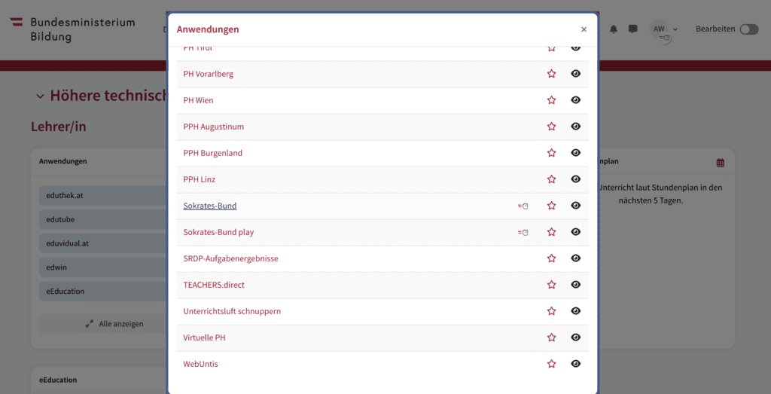Viewport: 771px width, 394px height.
Task: Open TEACHERS.direct
Action: [x=214, y=285]
